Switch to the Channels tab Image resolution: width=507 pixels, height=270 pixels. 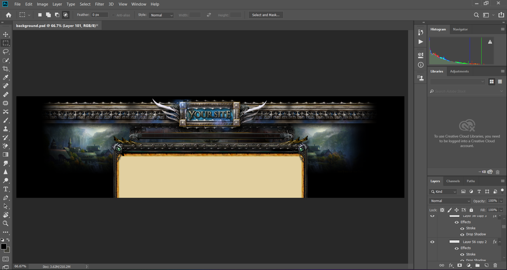tap(453, 181)
